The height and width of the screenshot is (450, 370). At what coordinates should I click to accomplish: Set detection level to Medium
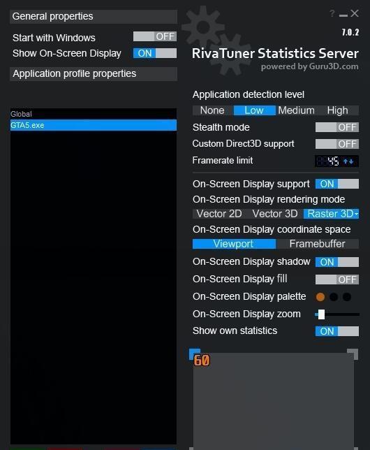coord(296,110)
